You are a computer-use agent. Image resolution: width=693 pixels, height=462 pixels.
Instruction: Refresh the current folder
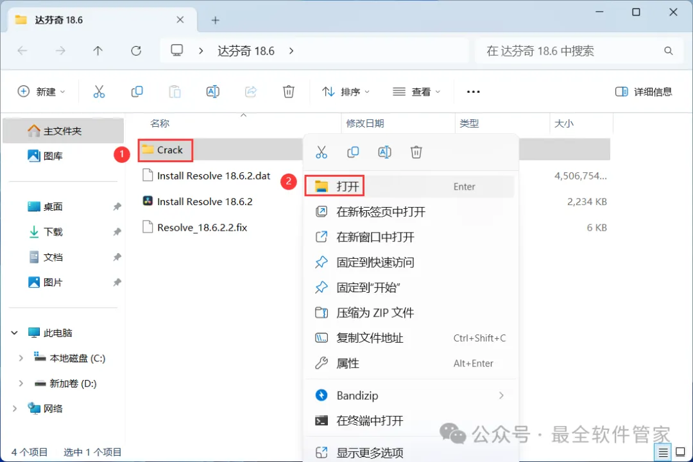[x=136, y=51]
